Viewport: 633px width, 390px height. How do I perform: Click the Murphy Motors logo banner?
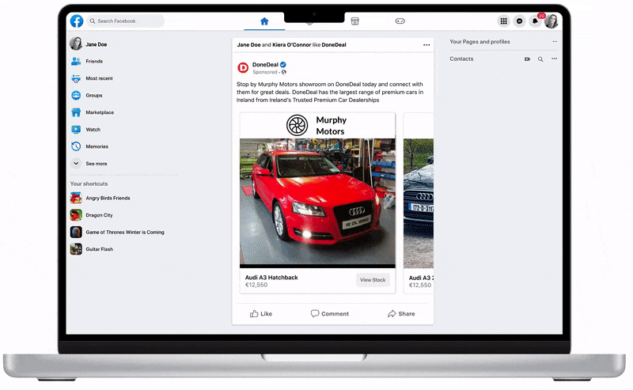pyautogui.click(x=317, y=126)
